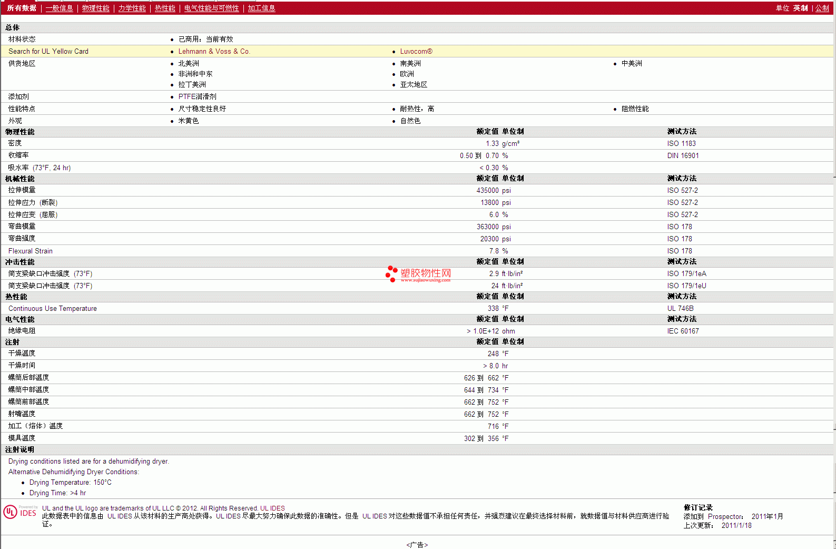Screen dimensions: 836x549
Task: Click the 1.33 density value
Action: 492,143
